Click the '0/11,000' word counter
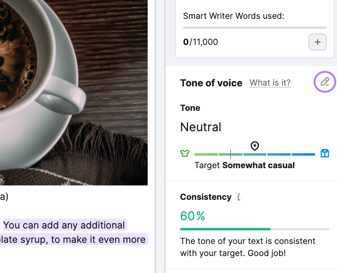The height and width of the screenshot is (273, 337). (200, 42)
